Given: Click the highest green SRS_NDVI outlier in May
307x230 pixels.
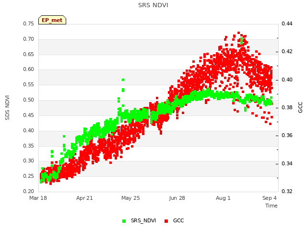Looking at the screenshot, I should [x=123, y=80].
